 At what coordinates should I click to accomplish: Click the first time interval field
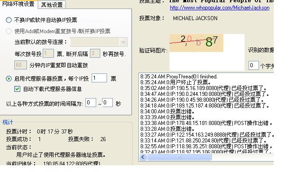pyautogui.click(x=91, y=103)
